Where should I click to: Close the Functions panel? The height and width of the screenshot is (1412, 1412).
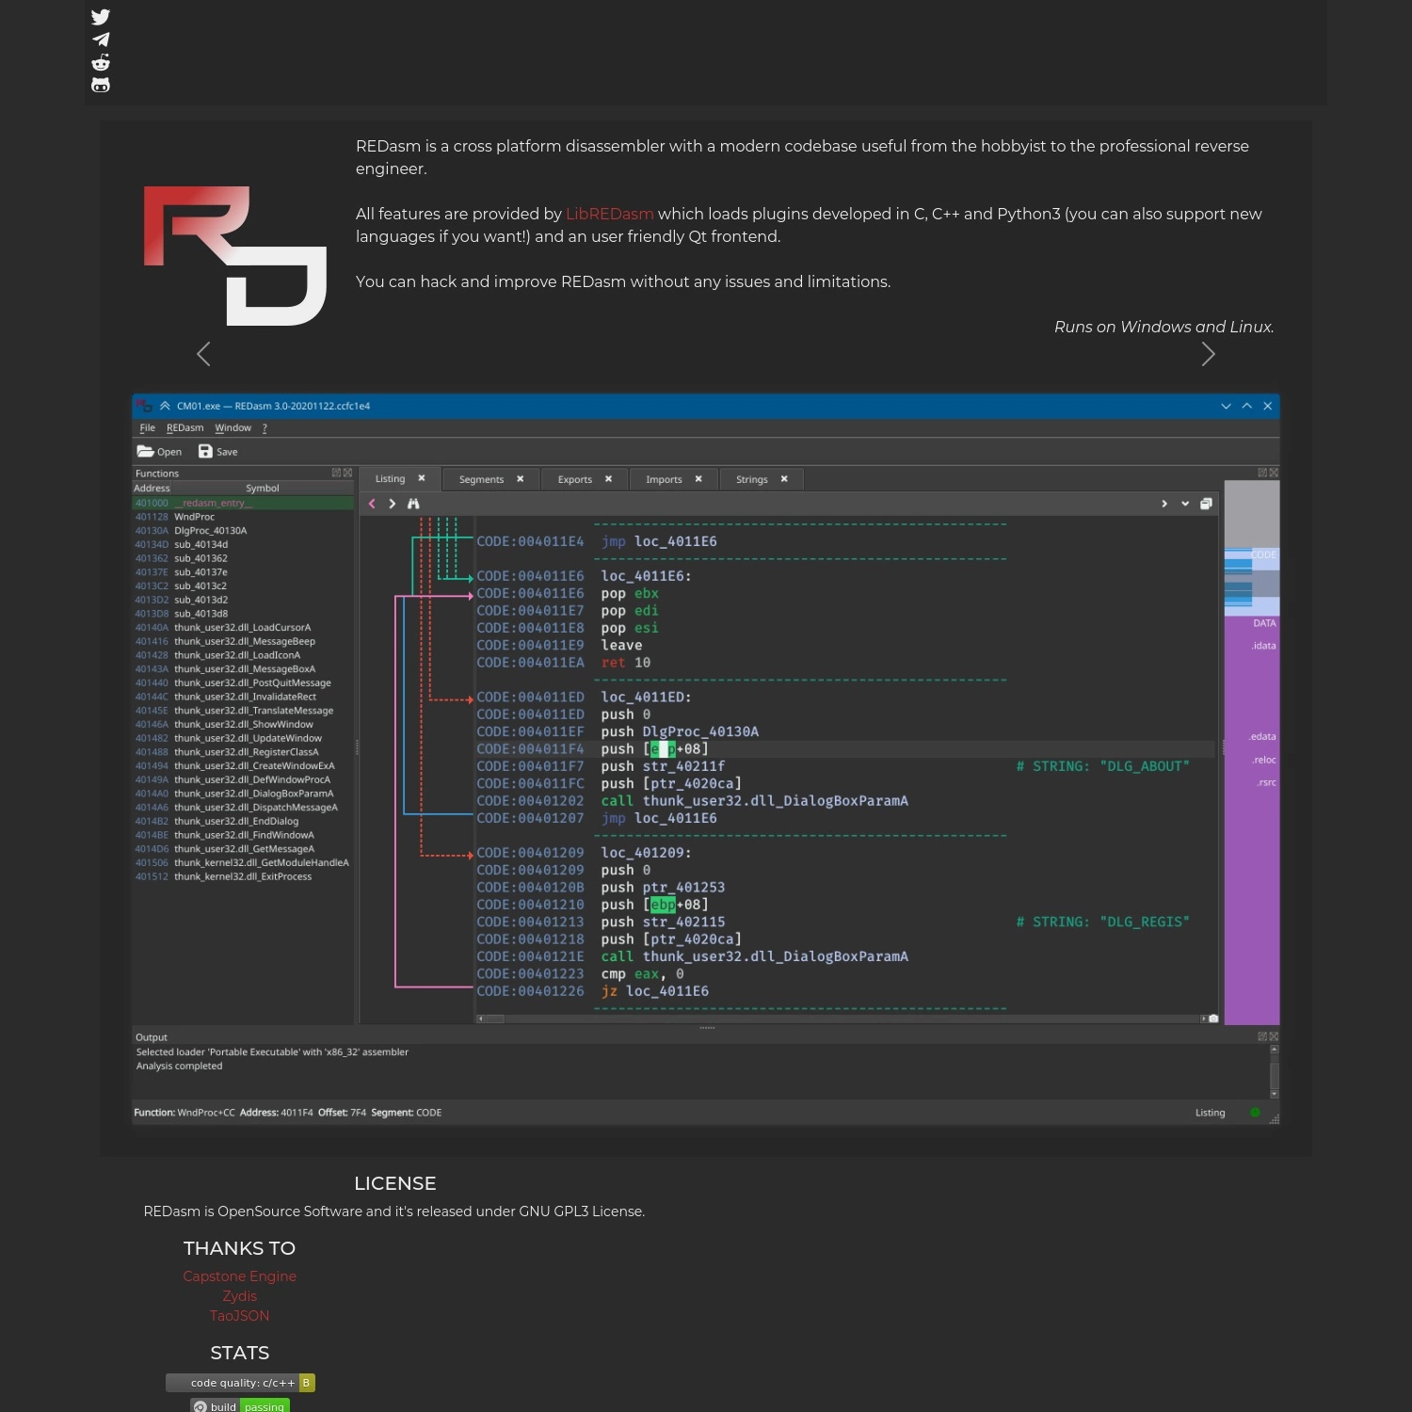(347, 473)
